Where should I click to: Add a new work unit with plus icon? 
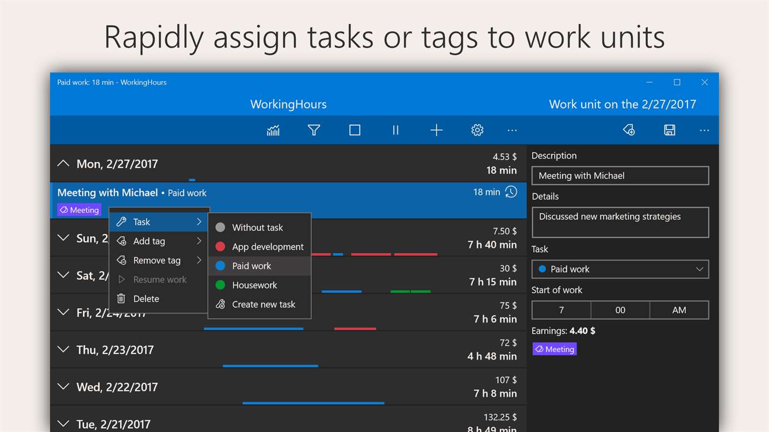point(436,130)
